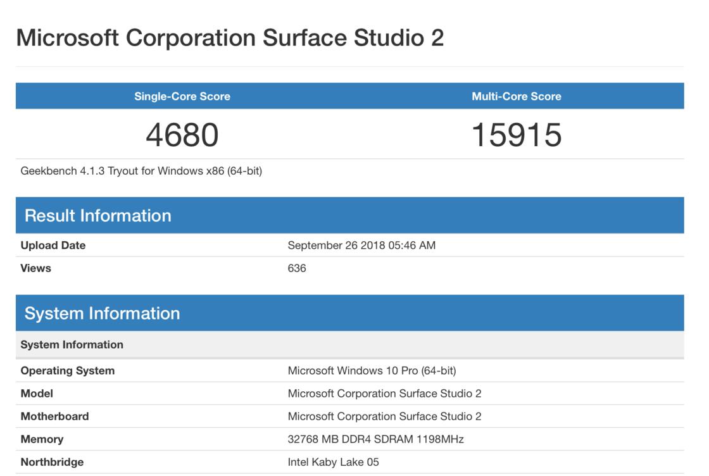Image resolution: width=709 pixels, height=476 pixels.
Task: Select the Multi-Core Score header
Action: (517, 96)
